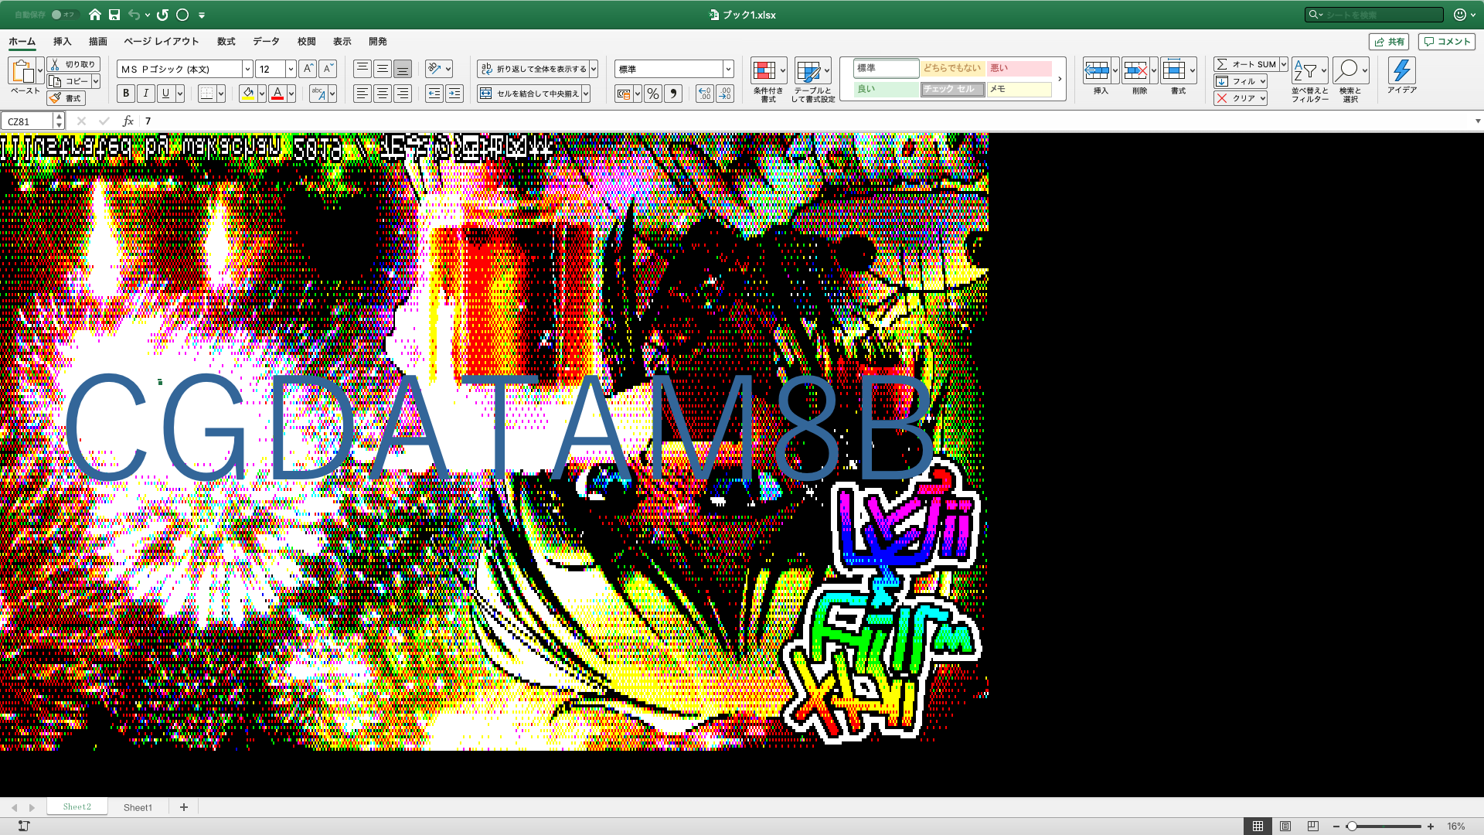Add a new sheet with plus button

[x=184, y=807]
